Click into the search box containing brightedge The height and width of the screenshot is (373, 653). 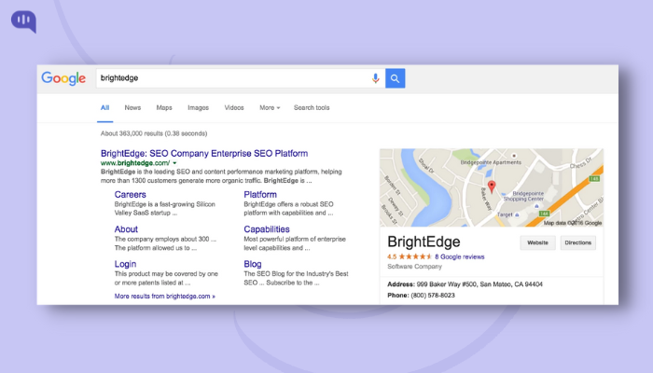click(x=233, y=78)
